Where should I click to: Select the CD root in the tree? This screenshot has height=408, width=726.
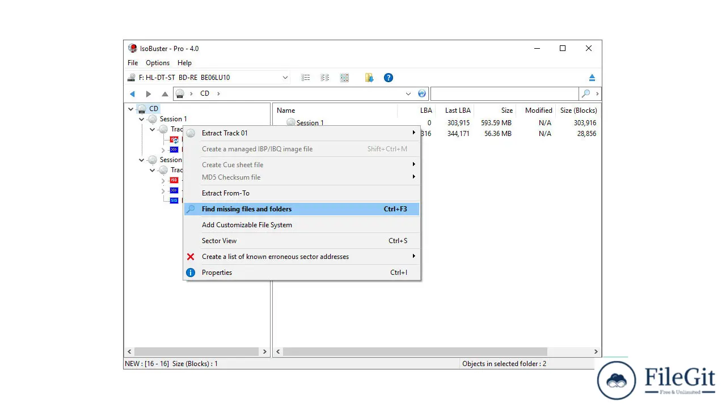[154, 109]
